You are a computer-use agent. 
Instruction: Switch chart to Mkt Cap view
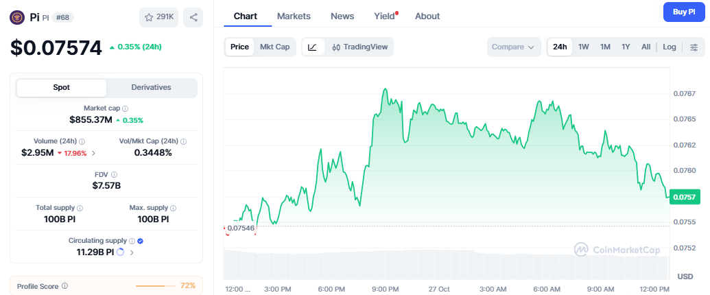point(275,47)
